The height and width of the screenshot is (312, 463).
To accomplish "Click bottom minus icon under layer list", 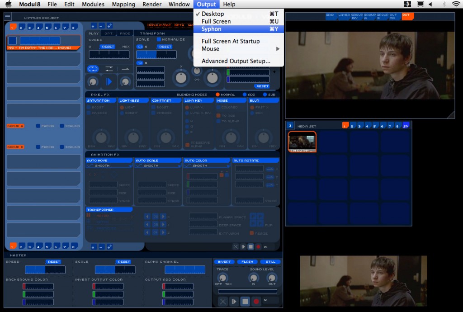I will [101, 247].
